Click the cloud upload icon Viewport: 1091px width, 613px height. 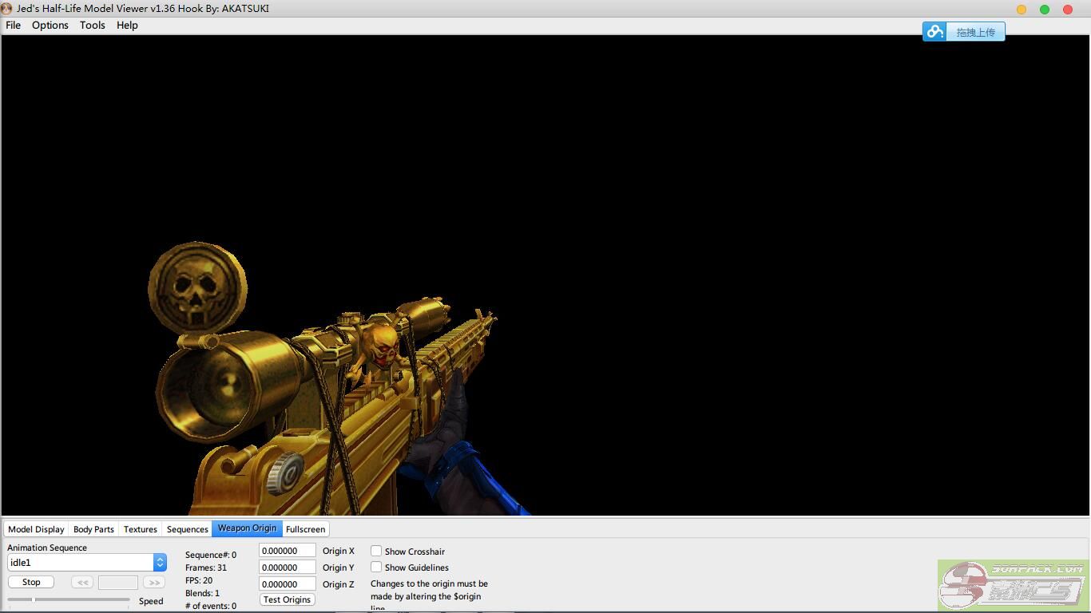point(934,32)
